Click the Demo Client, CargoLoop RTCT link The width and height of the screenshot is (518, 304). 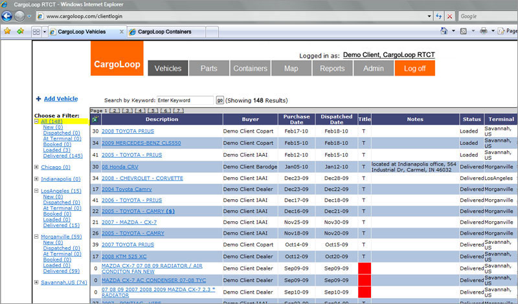tap(389, 55)
